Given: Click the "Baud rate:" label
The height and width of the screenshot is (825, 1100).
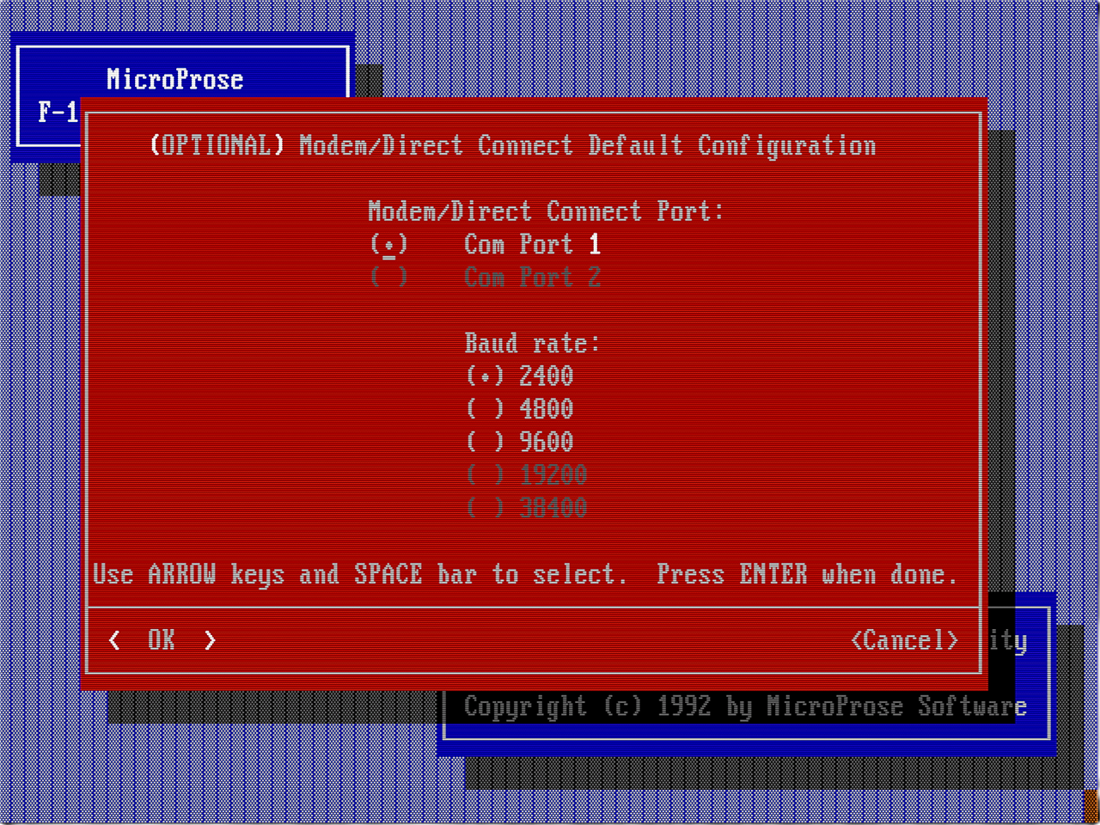Looking at the screenshot, I should click(x=532, y=344).
